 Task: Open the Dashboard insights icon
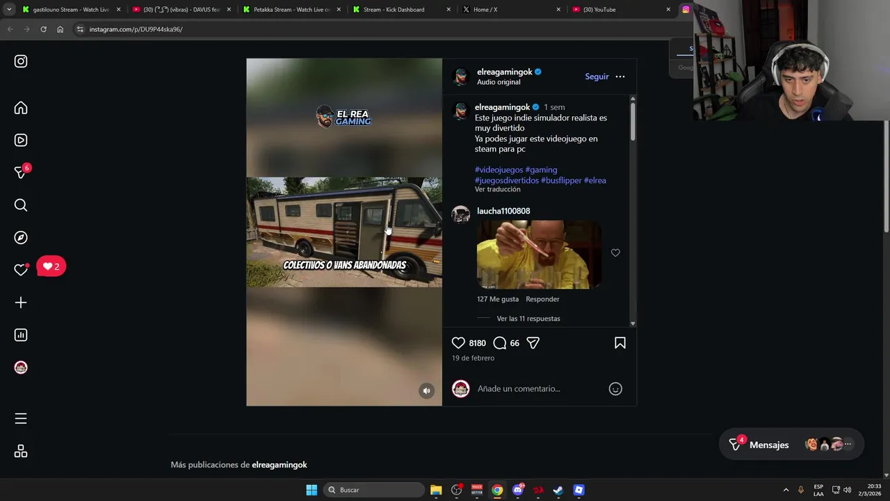tap(21, 335)
